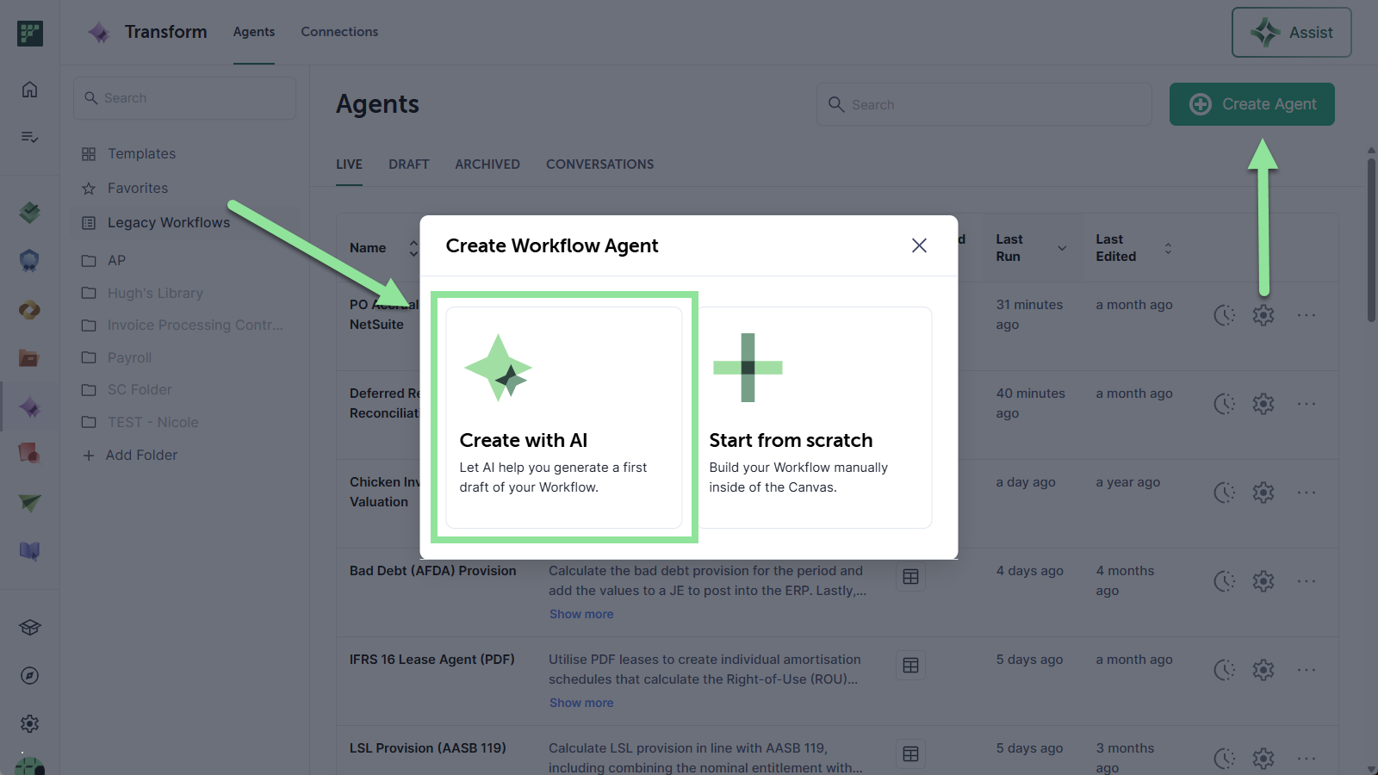Open schedule clock icon for IFRS 16 Lease Agent
Screen dimensions: 1378x775
click(x=1224, y=670)
